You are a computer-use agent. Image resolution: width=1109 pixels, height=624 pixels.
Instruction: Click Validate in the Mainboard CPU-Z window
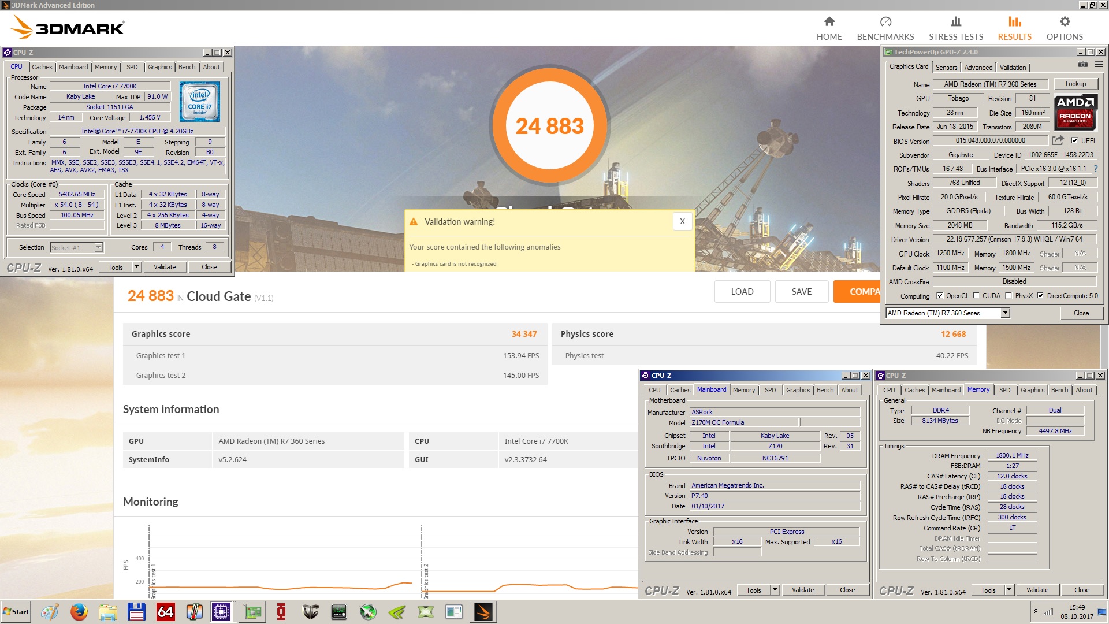pos(803,590)
